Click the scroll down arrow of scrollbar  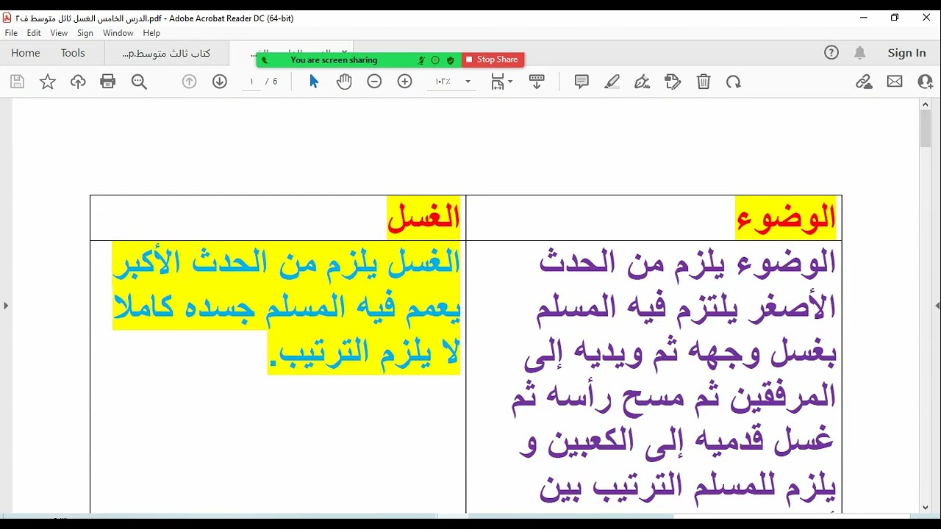click(x=926, y=508)
